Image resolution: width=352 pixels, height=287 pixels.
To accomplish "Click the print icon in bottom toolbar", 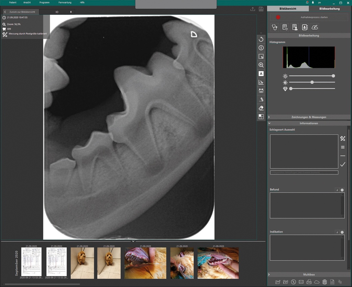I will pos(309,282).
